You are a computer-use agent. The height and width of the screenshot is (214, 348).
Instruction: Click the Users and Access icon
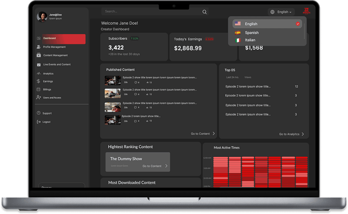pyautogui.click(x=39, y=98)
